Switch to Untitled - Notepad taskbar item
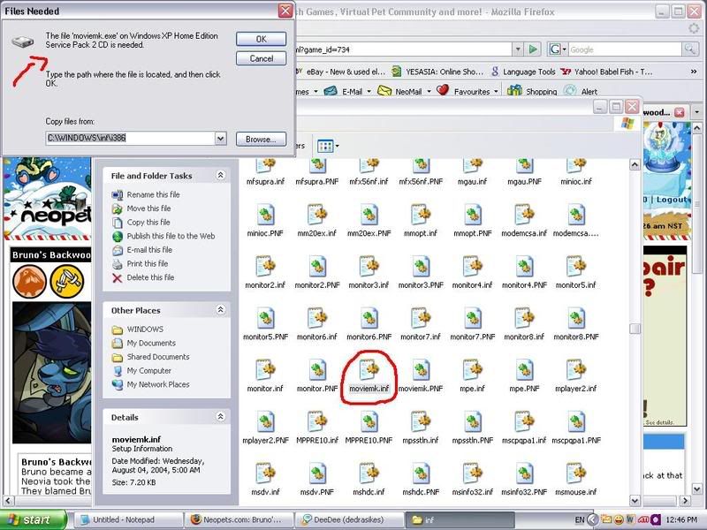Screen dimensions: 707x530 pos(127,519)
